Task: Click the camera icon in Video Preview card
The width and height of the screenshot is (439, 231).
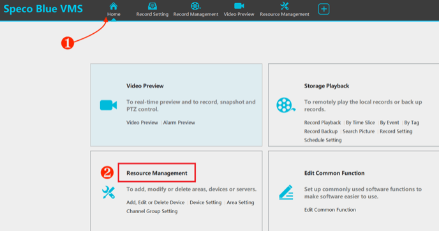Action: 108,105
